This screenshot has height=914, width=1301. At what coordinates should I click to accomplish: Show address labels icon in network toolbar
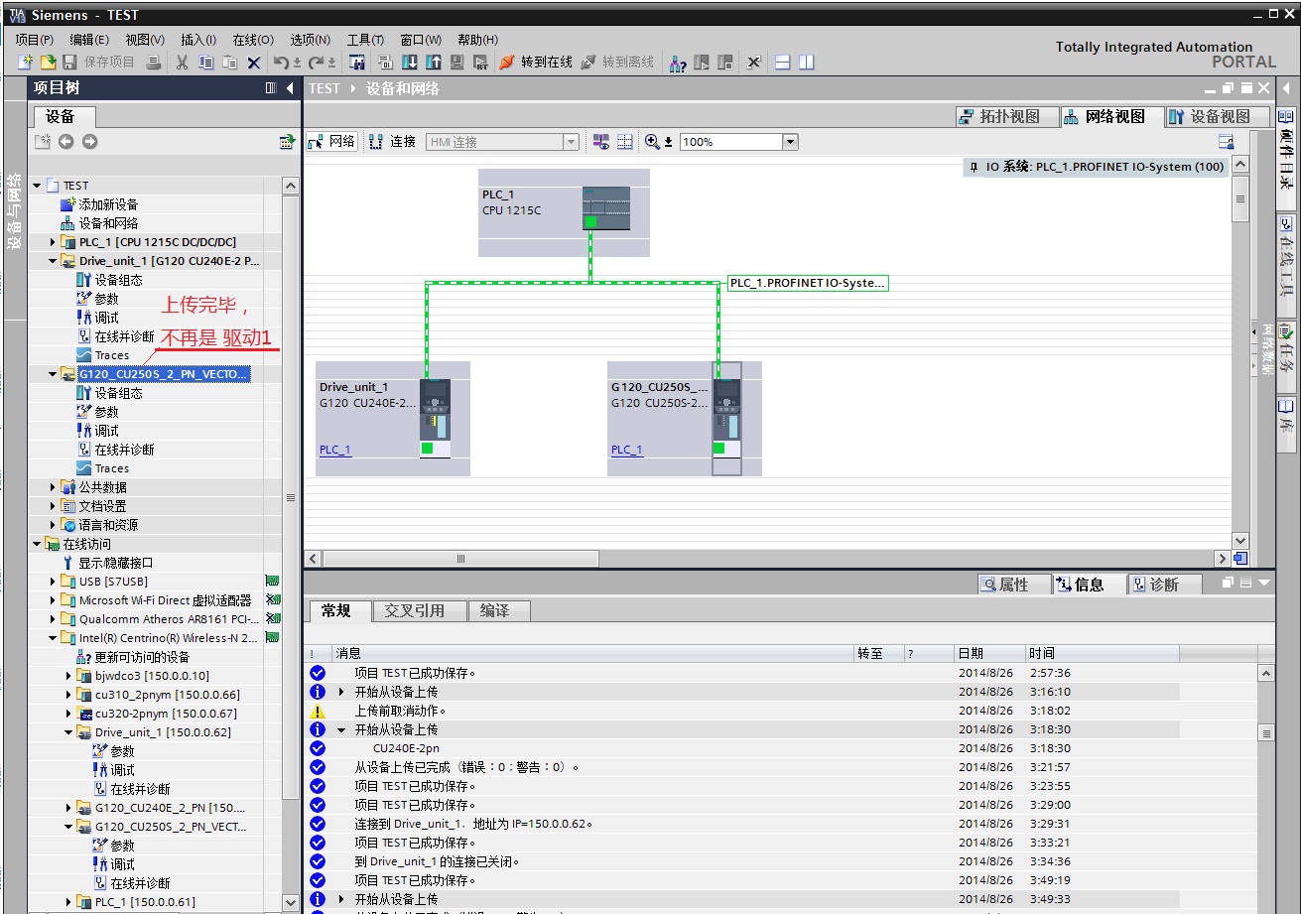point(625,142)
